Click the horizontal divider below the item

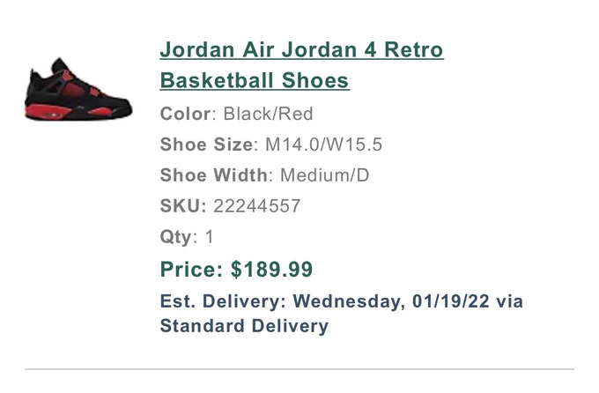click(x=299, y=369)
